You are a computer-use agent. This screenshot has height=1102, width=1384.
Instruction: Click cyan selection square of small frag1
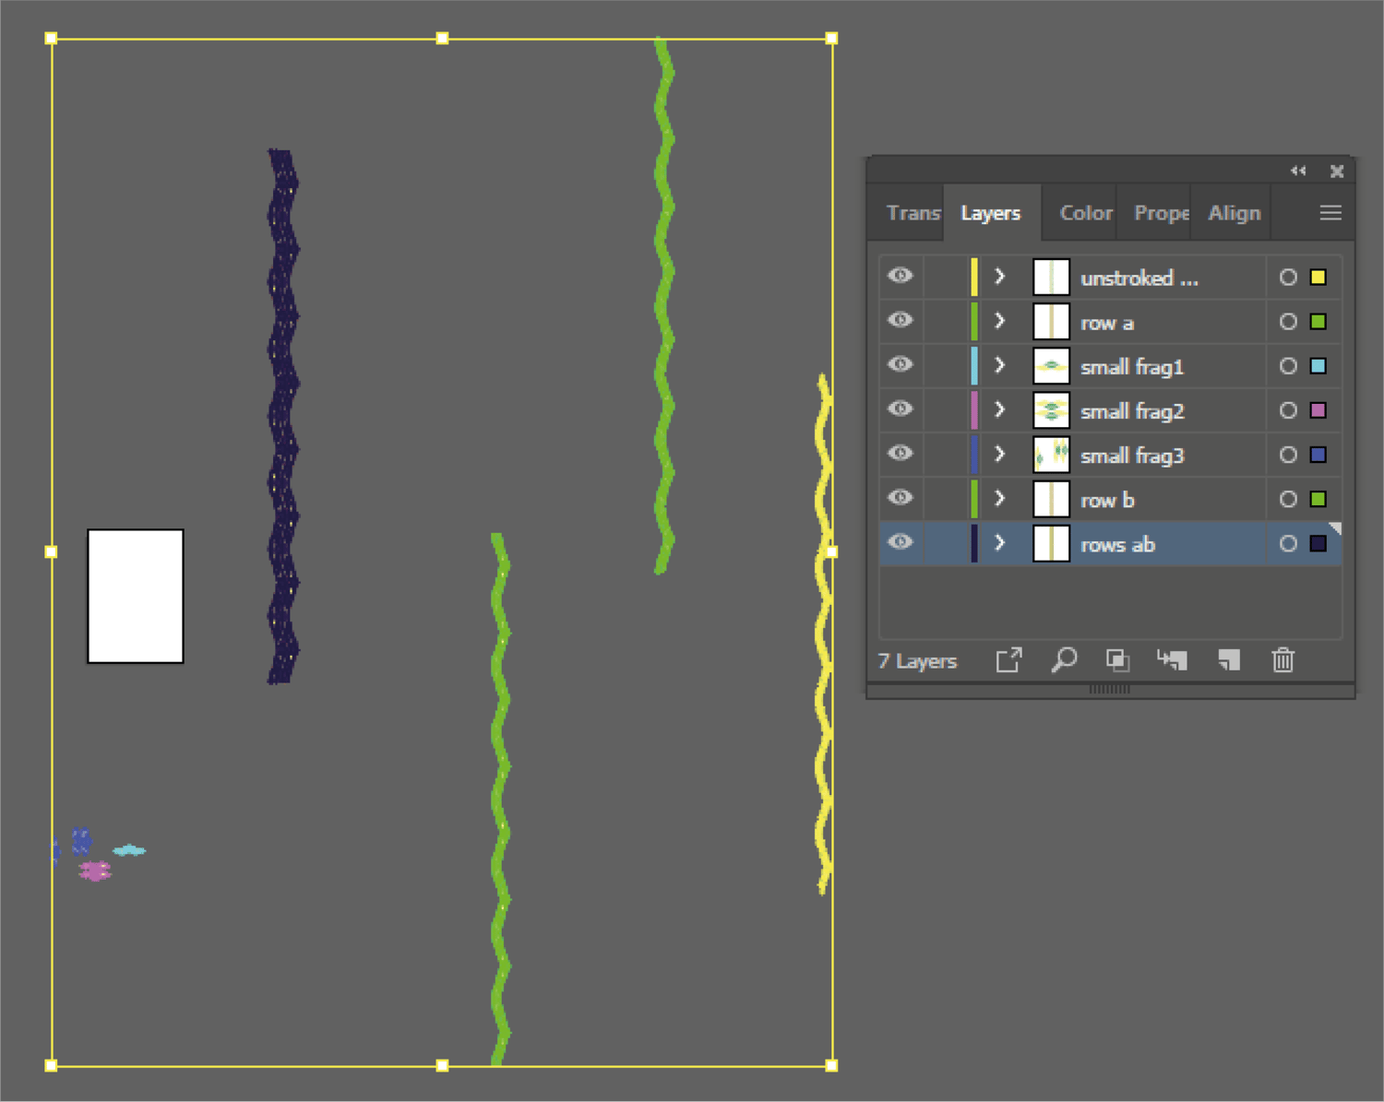tap(1318, 365)
